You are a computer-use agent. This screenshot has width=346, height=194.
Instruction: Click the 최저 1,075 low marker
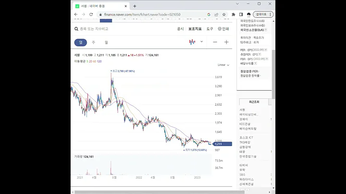(x=195, y=150)
